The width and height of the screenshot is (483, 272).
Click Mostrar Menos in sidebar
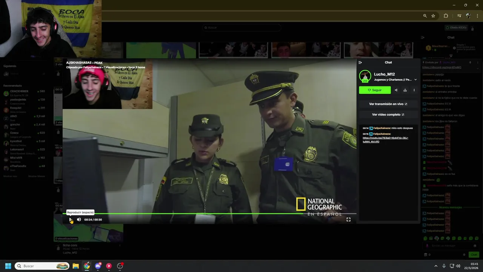(x=37, y=176)
